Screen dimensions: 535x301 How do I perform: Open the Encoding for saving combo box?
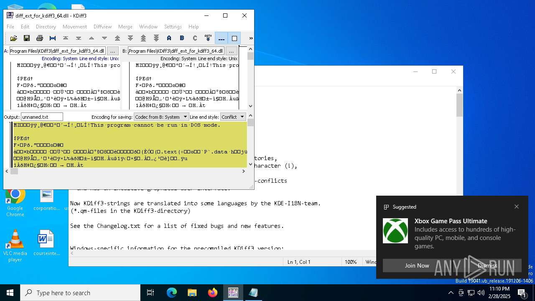click(x=161, y=117)
